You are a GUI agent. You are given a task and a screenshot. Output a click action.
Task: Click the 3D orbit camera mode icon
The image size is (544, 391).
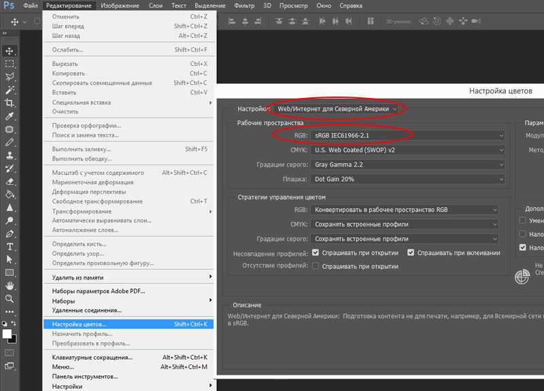click(x=424, y=21)
